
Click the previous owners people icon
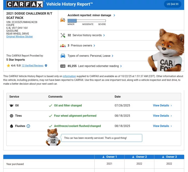[63, 46]
